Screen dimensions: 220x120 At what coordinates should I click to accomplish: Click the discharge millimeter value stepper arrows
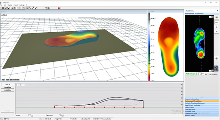[203, 74]
